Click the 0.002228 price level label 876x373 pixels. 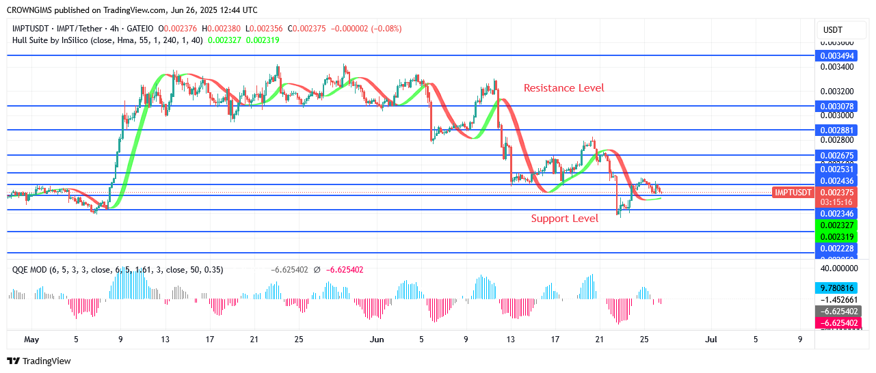(x=835, y=248)
